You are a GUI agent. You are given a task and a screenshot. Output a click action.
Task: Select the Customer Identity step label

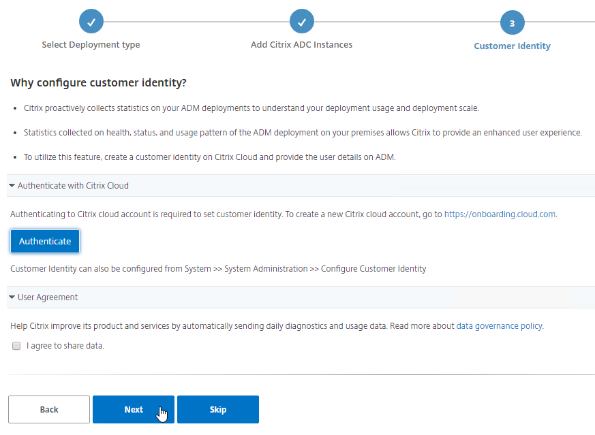coord(513,46)
